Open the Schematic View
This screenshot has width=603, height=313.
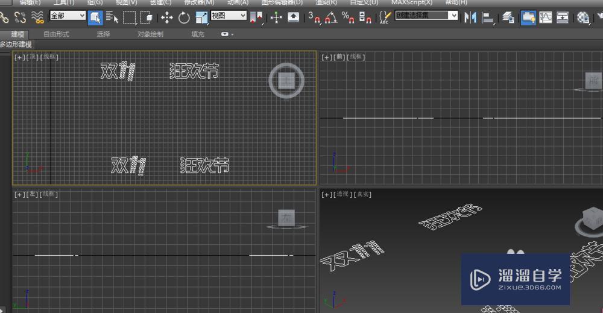[x=563, y=17]
